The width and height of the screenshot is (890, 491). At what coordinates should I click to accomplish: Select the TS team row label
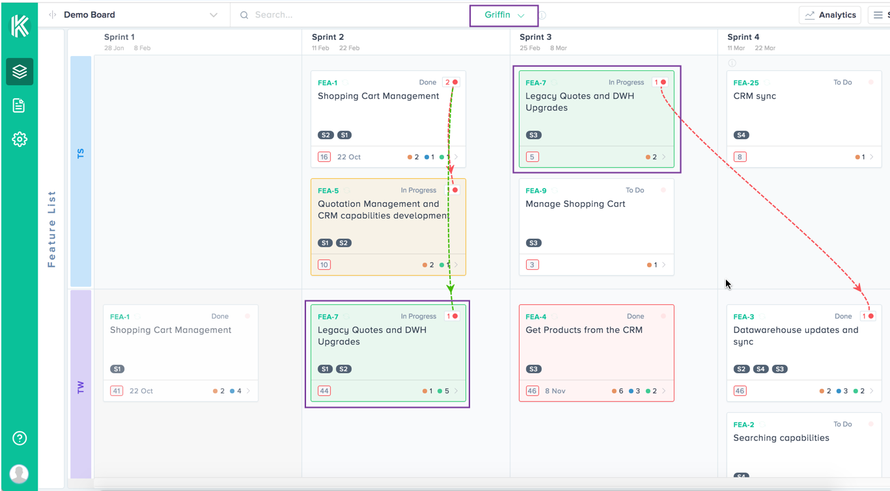coord(81,154)
